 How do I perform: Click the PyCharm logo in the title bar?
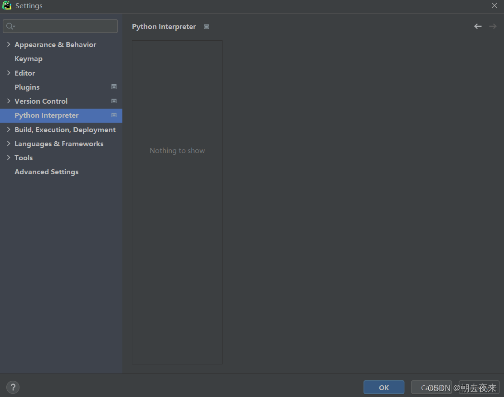[6, 5]
